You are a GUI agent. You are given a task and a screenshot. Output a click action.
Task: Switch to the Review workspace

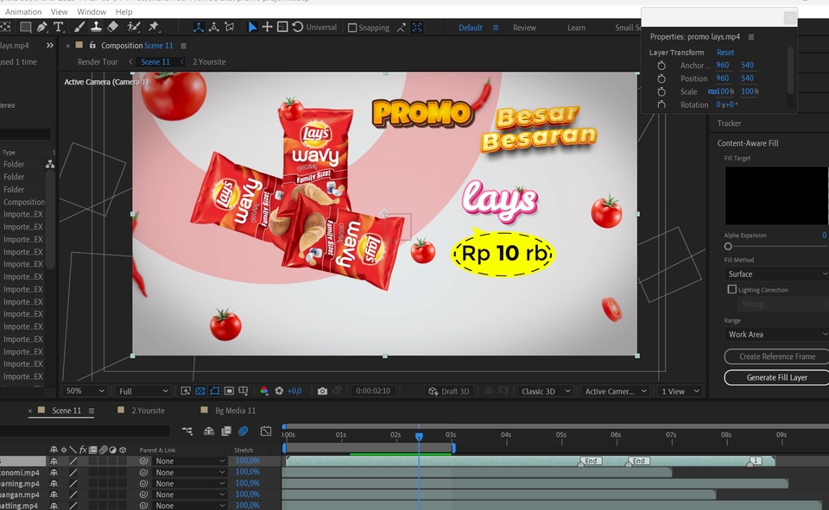pyautogui.click(x=524, y=28)
